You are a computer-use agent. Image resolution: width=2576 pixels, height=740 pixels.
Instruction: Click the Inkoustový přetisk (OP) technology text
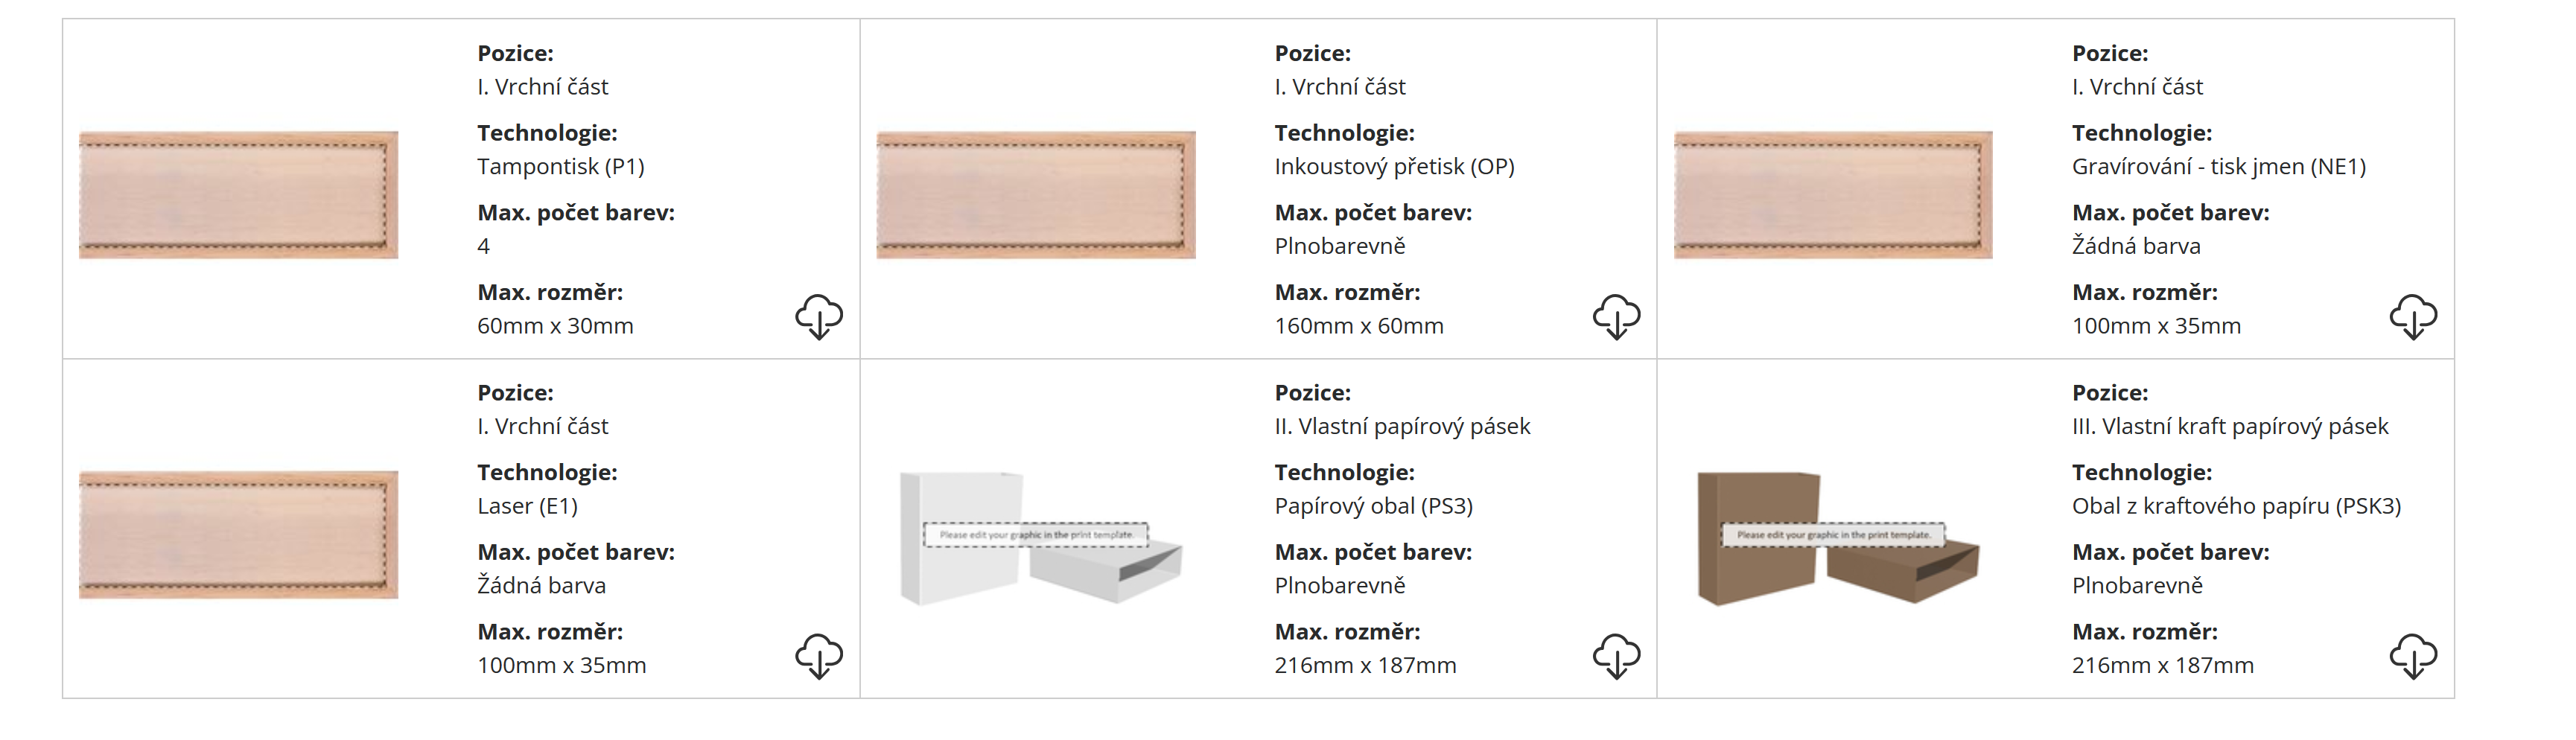pos(1394,166)
